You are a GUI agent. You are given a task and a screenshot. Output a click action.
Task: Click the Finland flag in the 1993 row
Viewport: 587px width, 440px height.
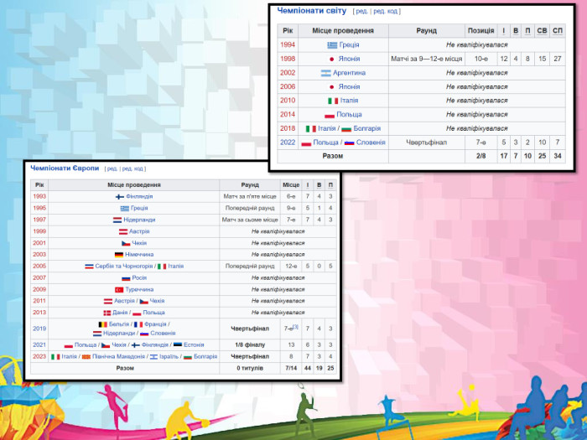click(119, 196)
